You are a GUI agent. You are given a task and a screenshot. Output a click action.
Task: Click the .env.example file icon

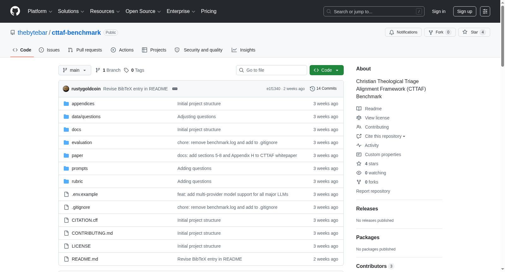66,194
